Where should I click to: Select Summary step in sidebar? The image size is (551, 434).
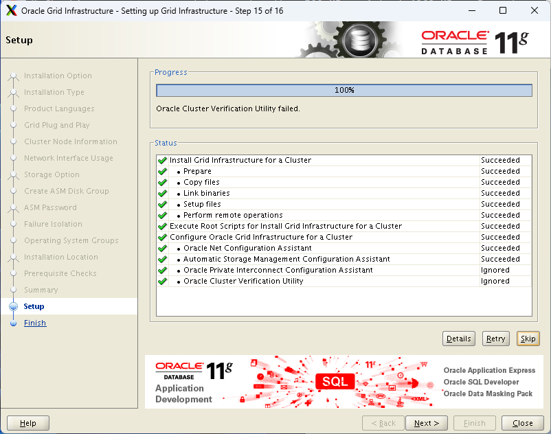pyautogui.click(x=41, y=290)
